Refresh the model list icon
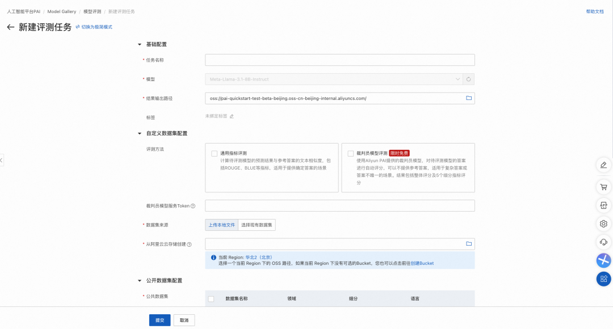This screenshot has height=329, width=613. 468,79
